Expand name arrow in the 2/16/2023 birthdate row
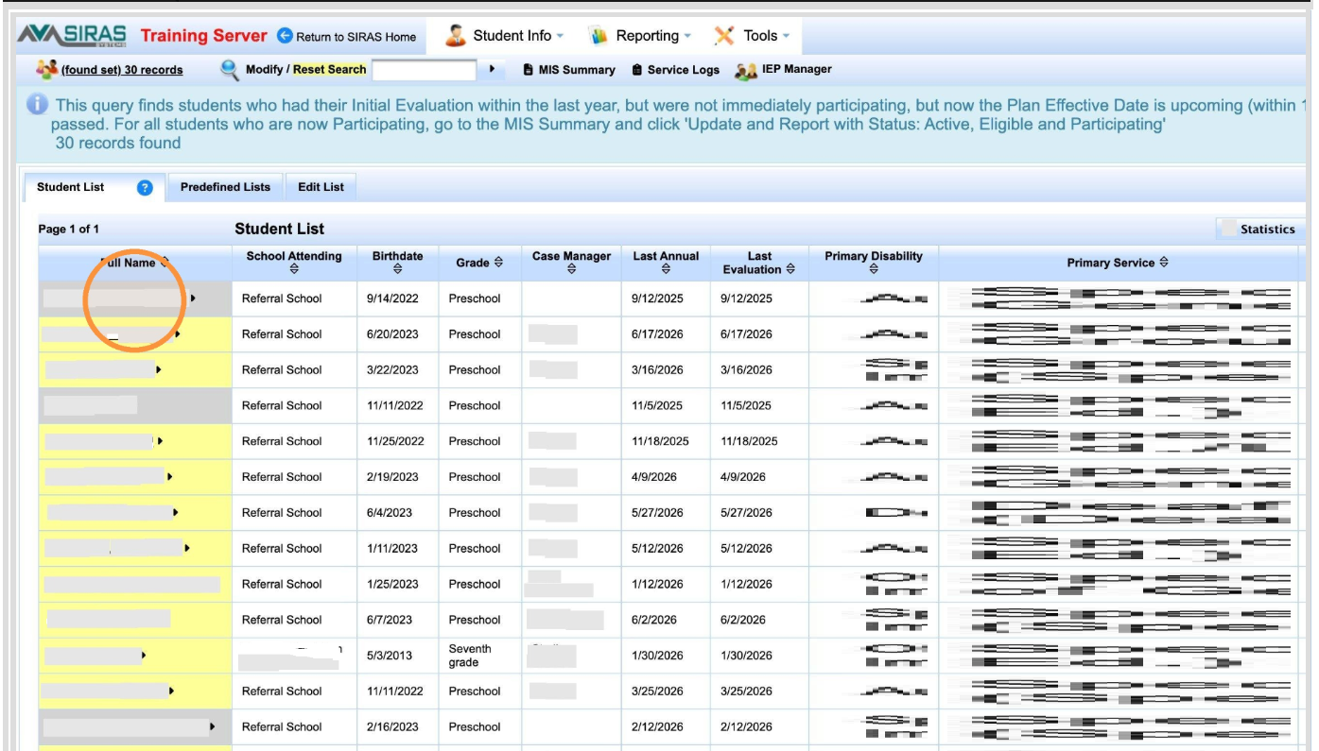 212,726
